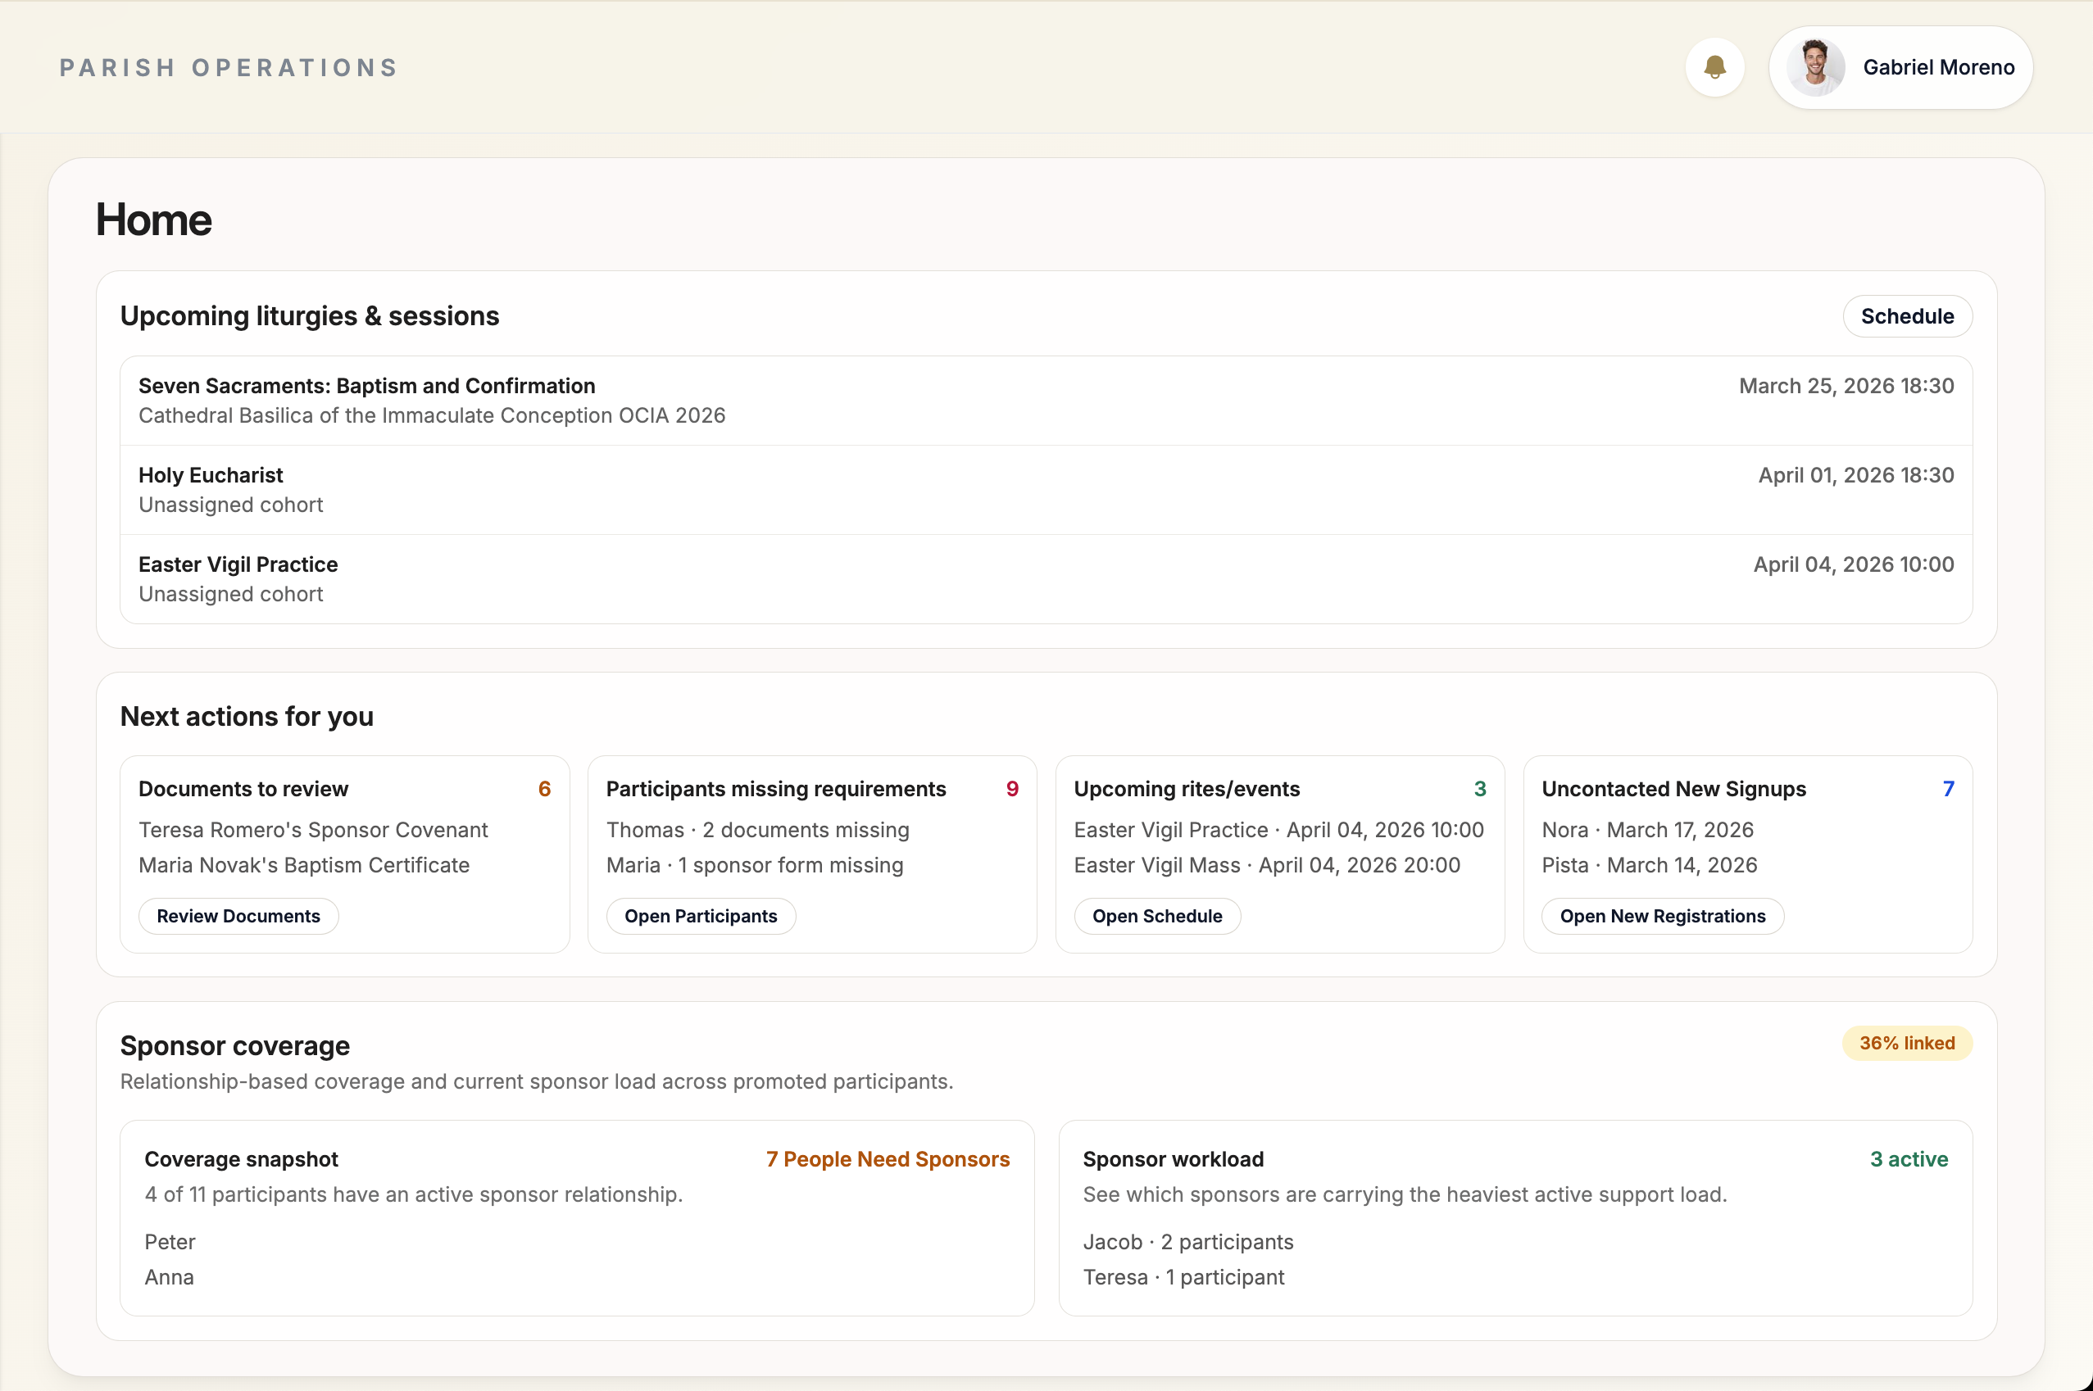Screen dimensions: 2093x1391
Task: Click the Open Schedule button
Action: coord(1156,917)
